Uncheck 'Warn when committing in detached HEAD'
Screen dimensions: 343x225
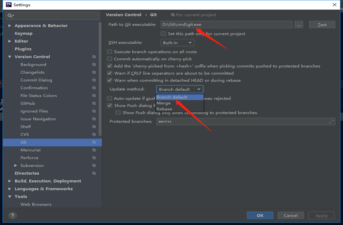(x=110, y=81)
